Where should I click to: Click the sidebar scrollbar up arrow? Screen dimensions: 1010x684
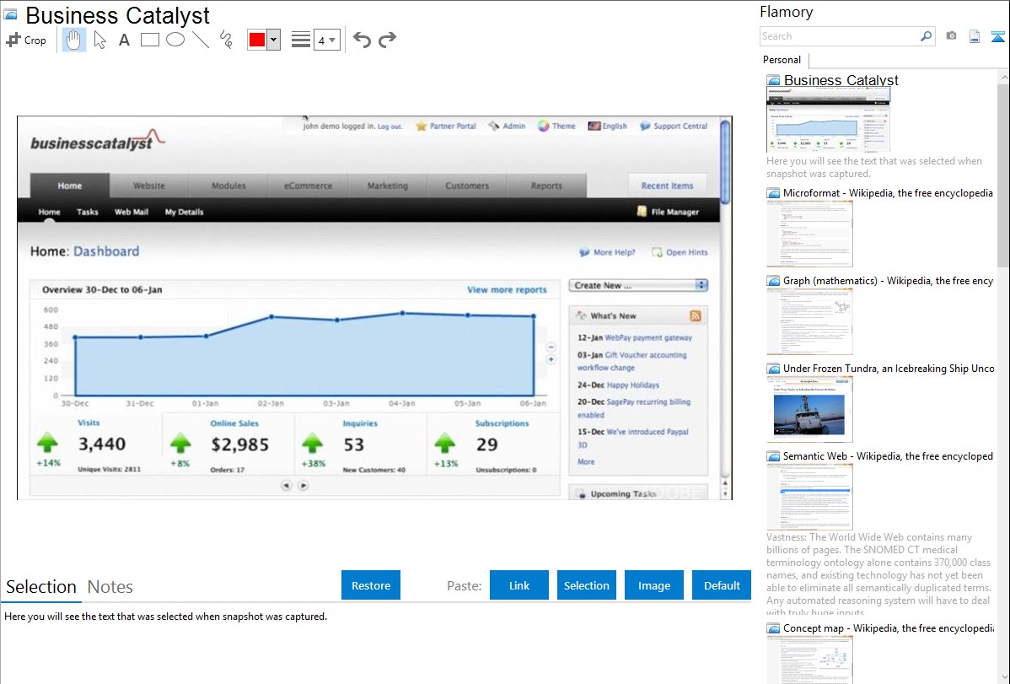pos(1004,77)
